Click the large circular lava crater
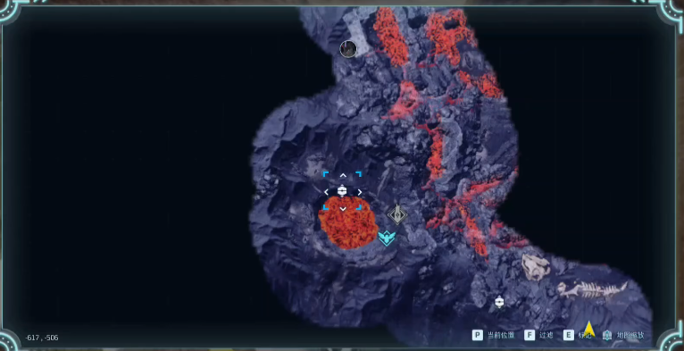684x351 pixels. coord(348,222)
